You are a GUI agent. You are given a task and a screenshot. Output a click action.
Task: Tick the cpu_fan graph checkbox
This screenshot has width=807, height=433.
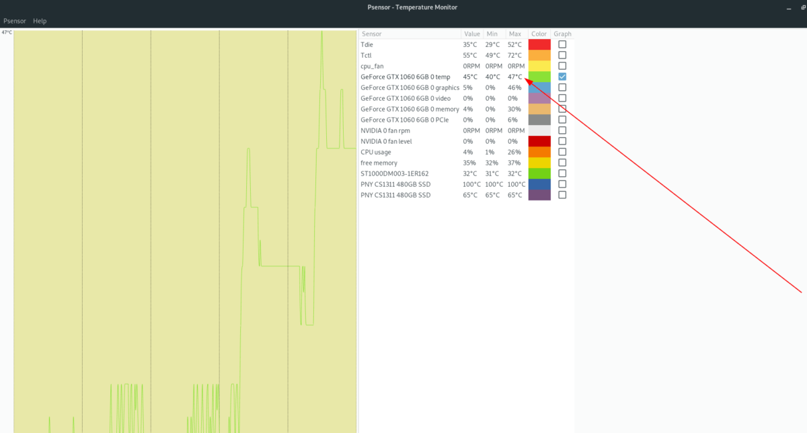562,66
